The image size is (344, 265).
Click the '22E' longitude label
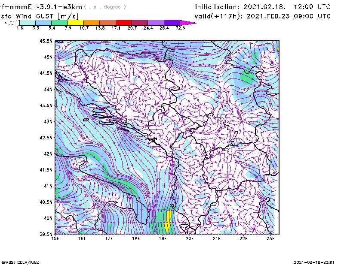click(x=243, y=238)
